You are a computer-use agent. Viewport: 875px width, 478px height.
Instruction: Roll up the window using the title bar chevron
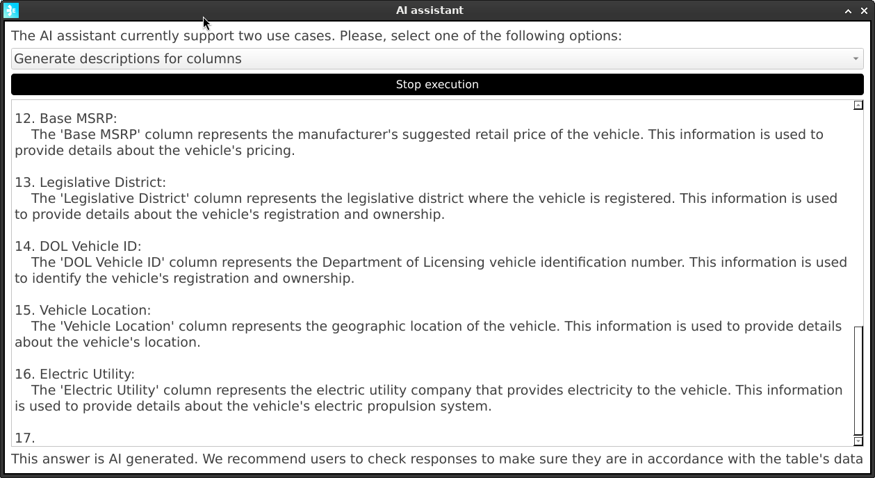(849, 10)
